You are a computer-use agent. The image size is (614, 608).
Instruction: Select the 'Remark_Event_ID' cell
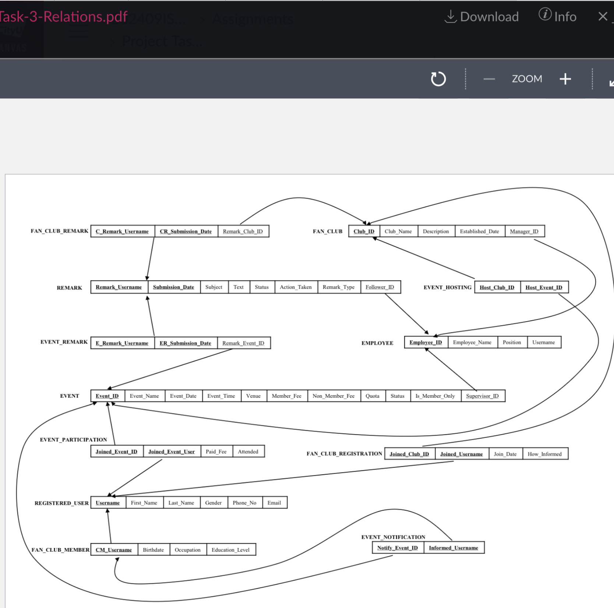coord(244,343)
